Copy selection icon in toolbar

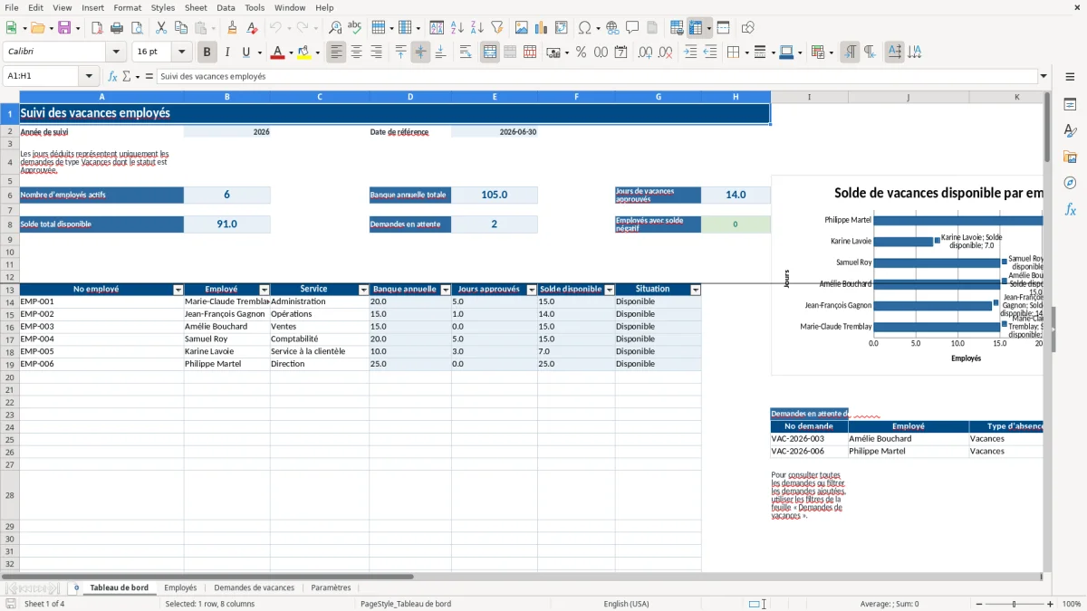(x=181, y=28)
